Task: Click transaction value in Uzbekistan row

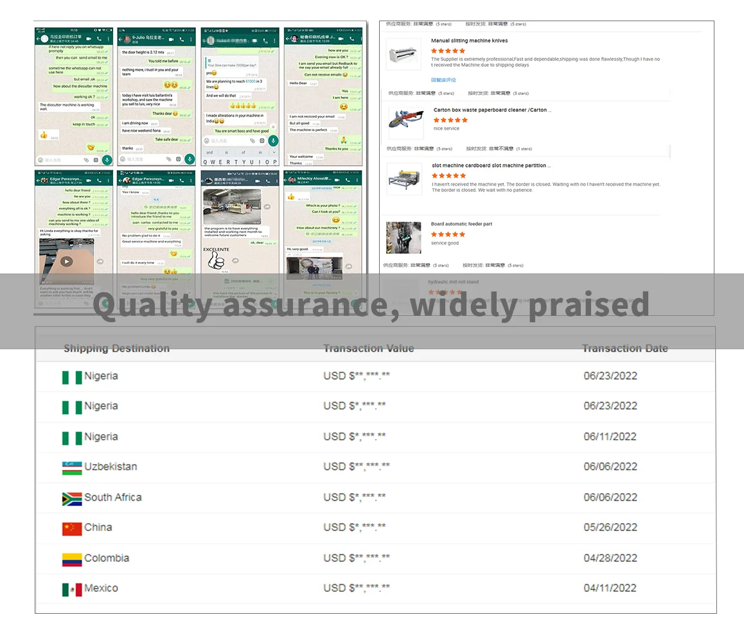Action: tap(357, 467)
